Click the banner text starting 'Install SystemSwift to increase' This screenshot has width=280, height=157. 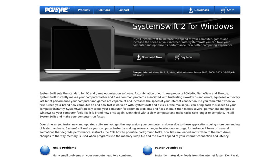pos(183,42)
